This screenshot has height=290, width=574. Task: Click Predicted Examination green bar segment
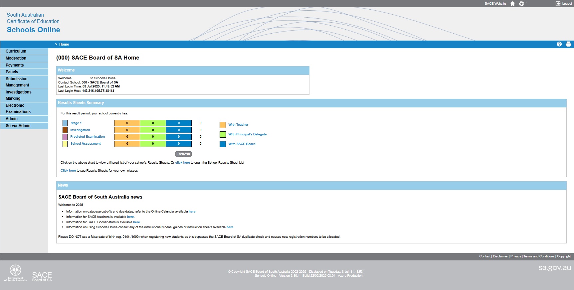tap(153, 137)
